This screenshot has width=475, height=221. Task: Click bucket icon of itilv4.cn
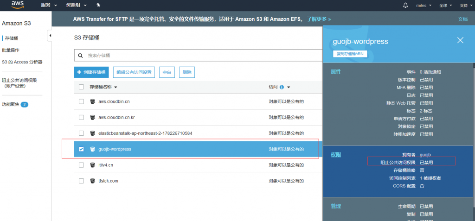click(x=93, y=165)
